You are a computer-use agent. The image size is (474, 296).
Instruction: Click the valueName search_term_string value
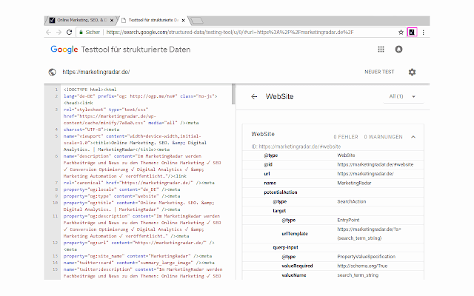tap(358, 275)
